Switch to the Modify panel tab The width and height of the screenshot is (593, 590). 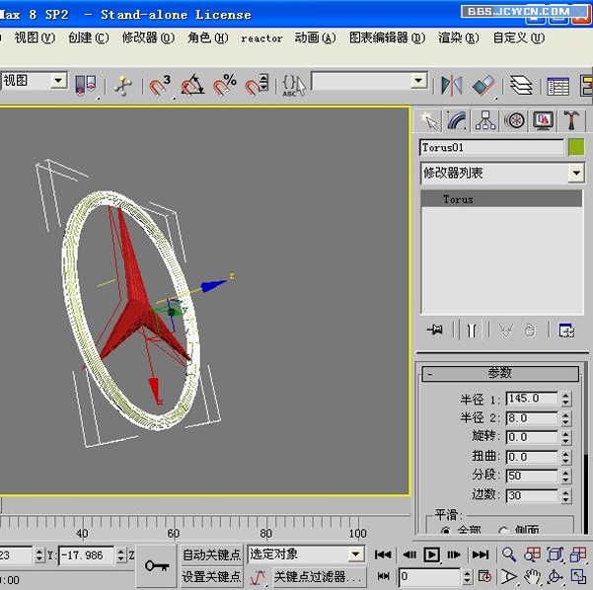[457, 121]
